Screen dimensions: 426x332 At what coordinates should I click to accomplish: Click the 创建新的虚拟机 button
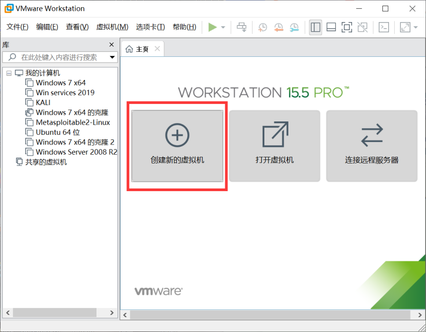click(177, 146)
